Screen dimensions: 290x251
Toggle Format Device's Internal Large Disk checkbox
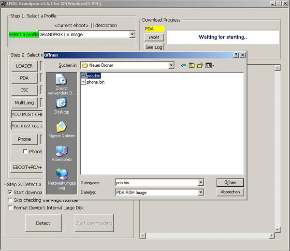coord(10,208)
